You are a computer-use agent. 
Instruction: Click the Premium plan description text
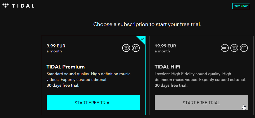pos(89,77)
